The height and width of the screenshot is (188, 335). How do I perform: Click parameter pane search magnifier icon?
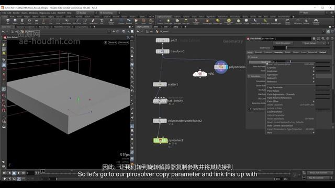[x=323, y=39]
